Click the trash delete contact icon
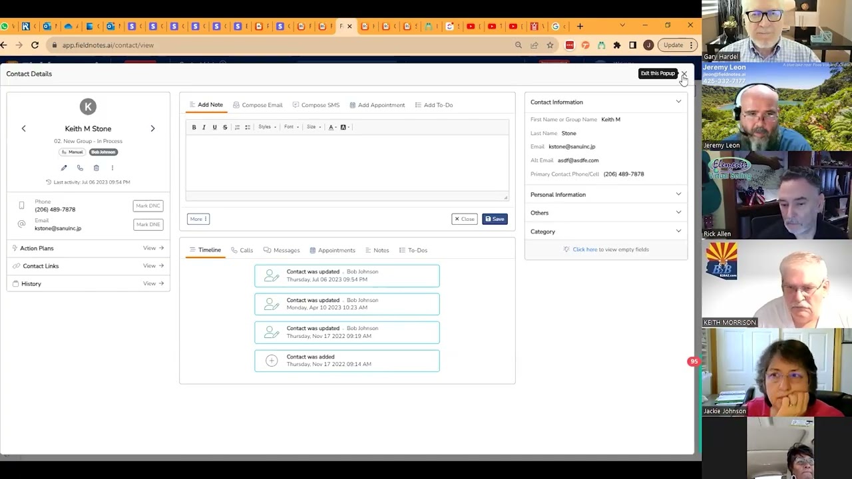852x479 pixels. 96,168
